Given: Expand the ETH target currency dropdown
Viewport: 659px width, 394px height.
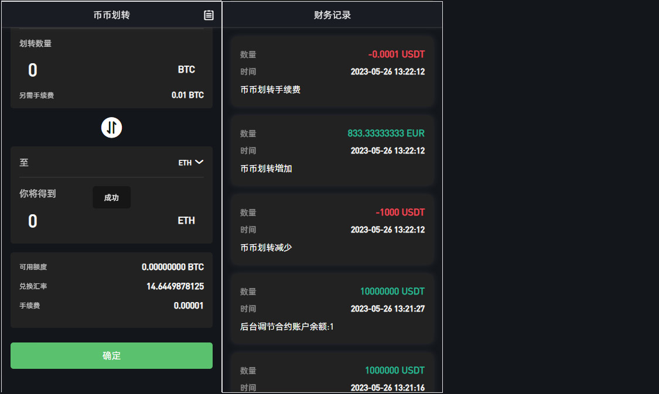Looking at the screenshot, I should click(191, 162).
